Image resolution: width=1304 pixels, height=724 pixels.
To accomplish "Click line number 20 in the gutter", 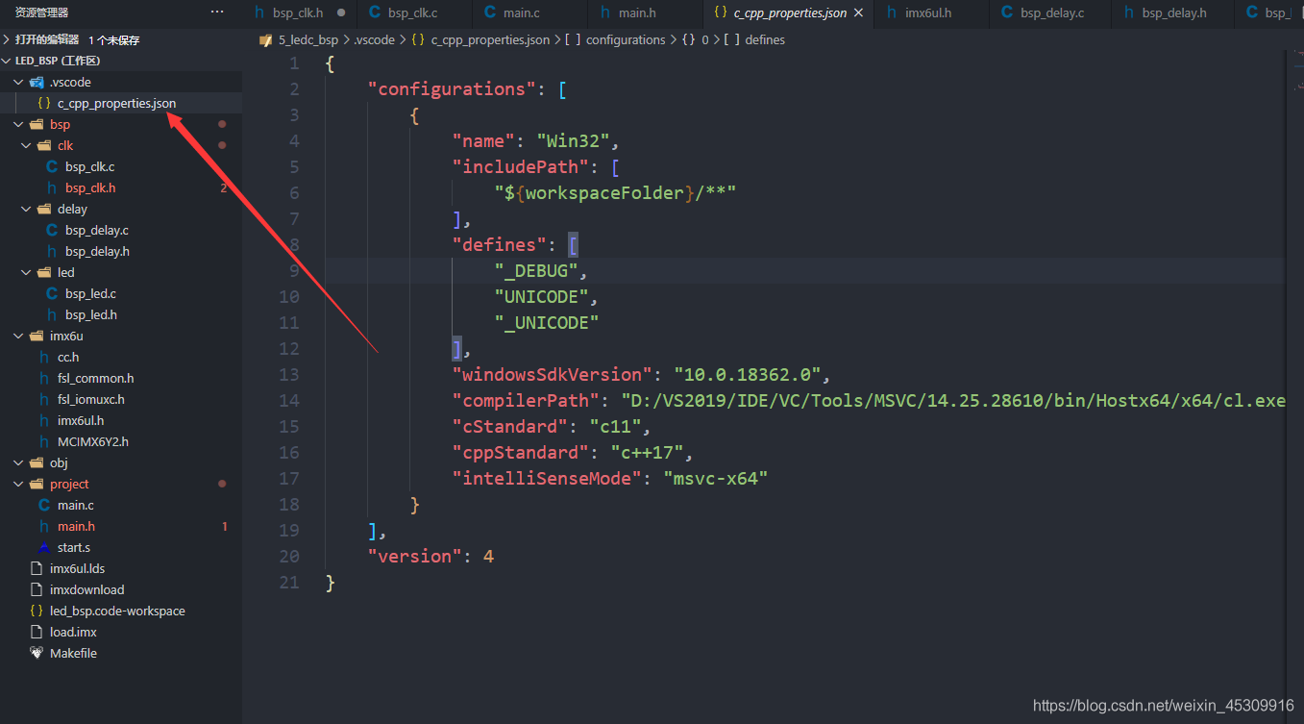I will tap(289, 556).
